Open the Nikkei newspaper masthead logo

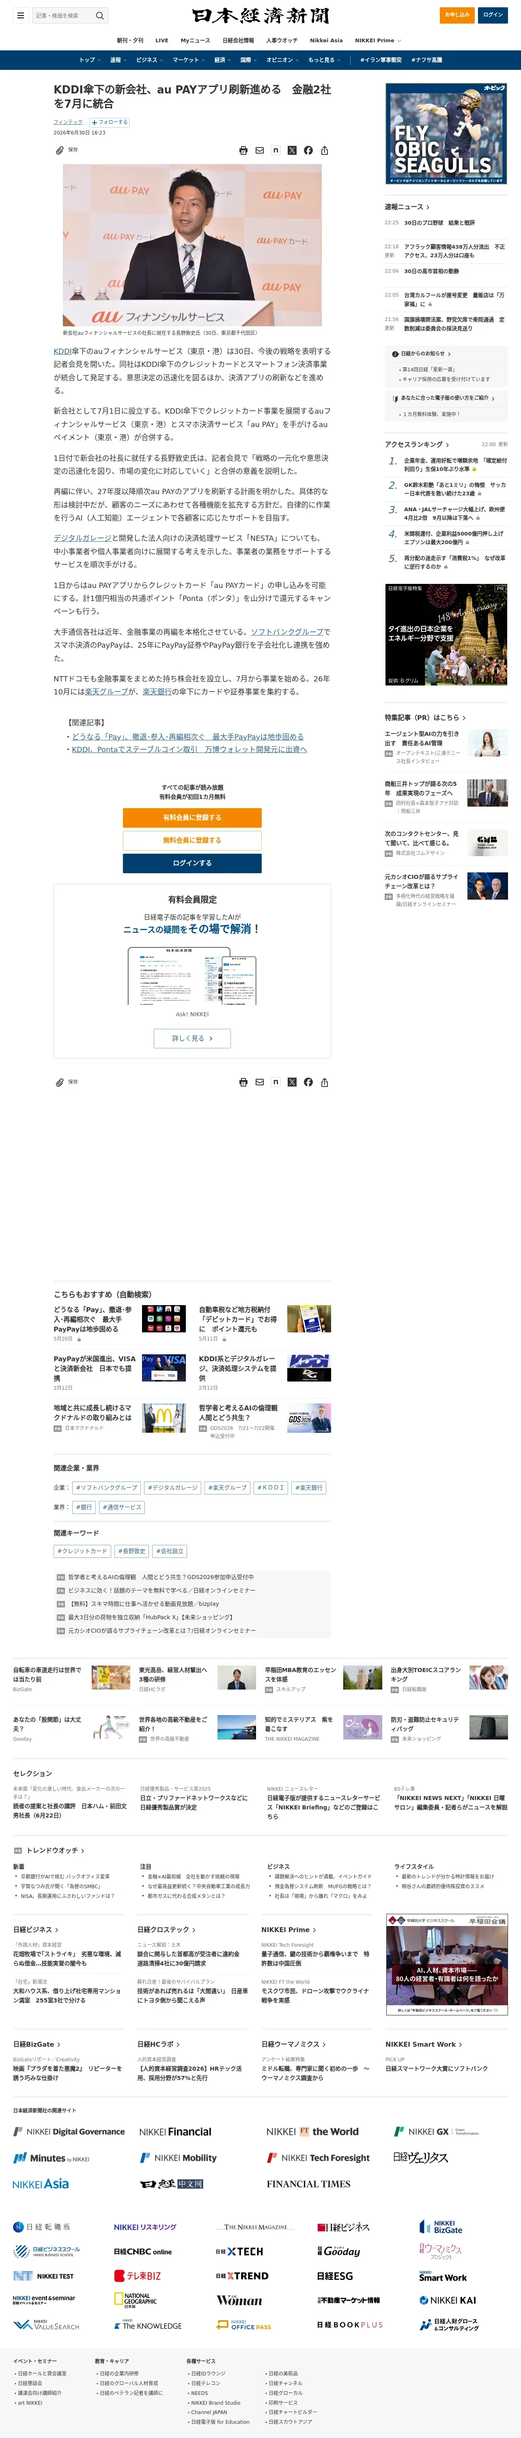pyautogui.click(x=260, y=15)
